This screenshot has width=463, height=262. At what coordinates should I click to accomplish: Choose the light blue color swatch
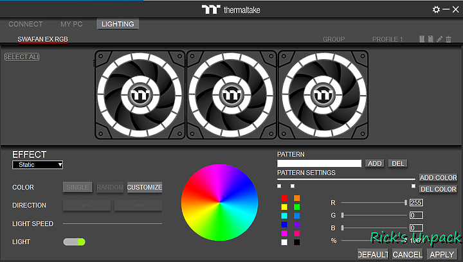click(296, 216)
